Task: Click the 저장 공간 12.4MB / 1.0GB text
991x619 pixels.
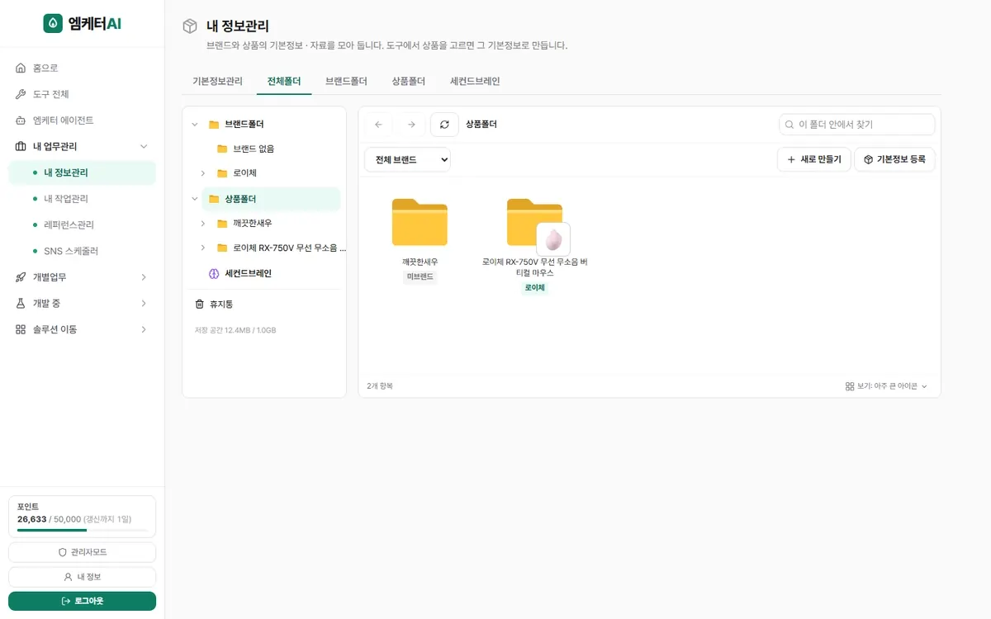Action: 235,330
